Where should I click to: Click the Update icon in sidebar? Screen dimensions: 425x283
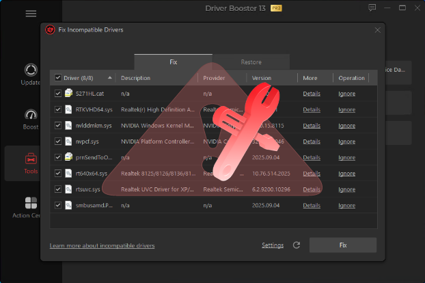coord(31,70)
